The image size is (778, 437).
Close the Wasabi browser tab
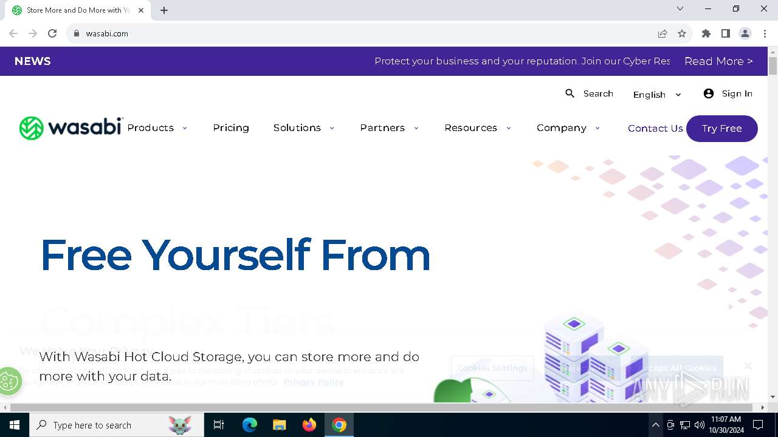click(x=141, y=10)
